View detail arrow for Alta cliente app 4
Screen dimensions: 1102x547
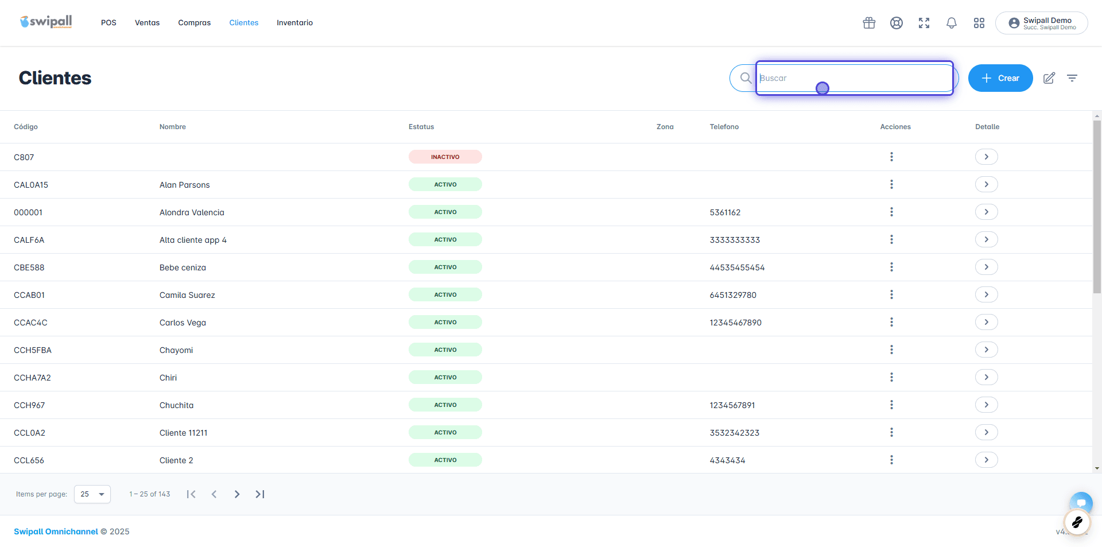click(x=987, y=239)
